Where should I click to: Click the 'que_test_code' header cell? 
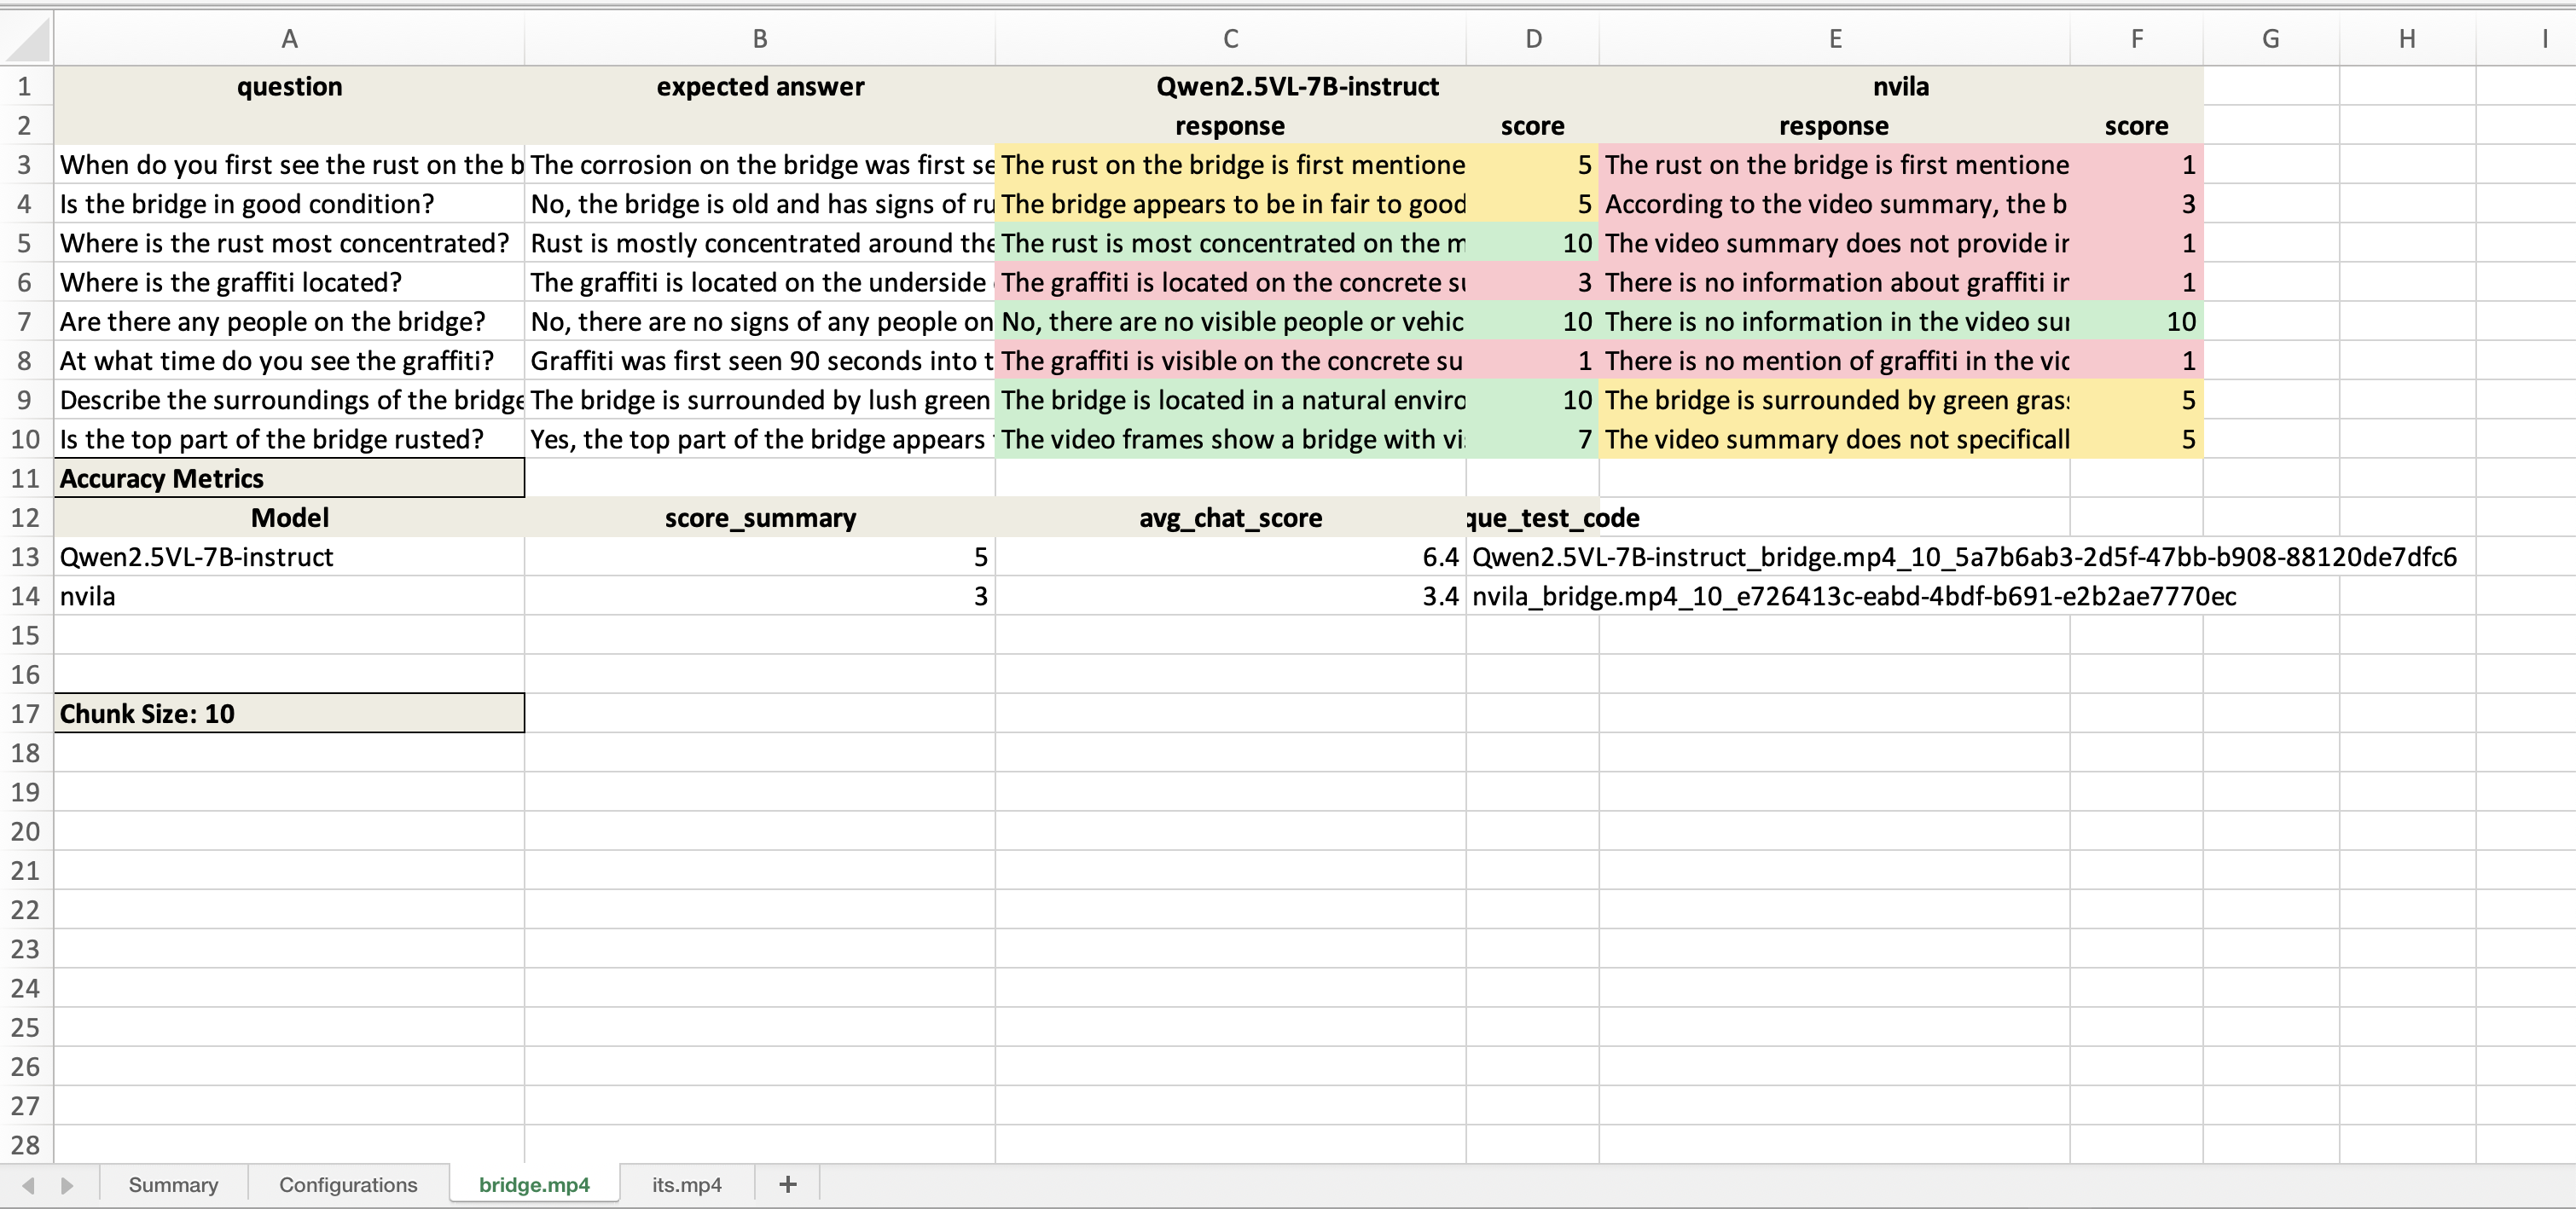pos(1533,518)
